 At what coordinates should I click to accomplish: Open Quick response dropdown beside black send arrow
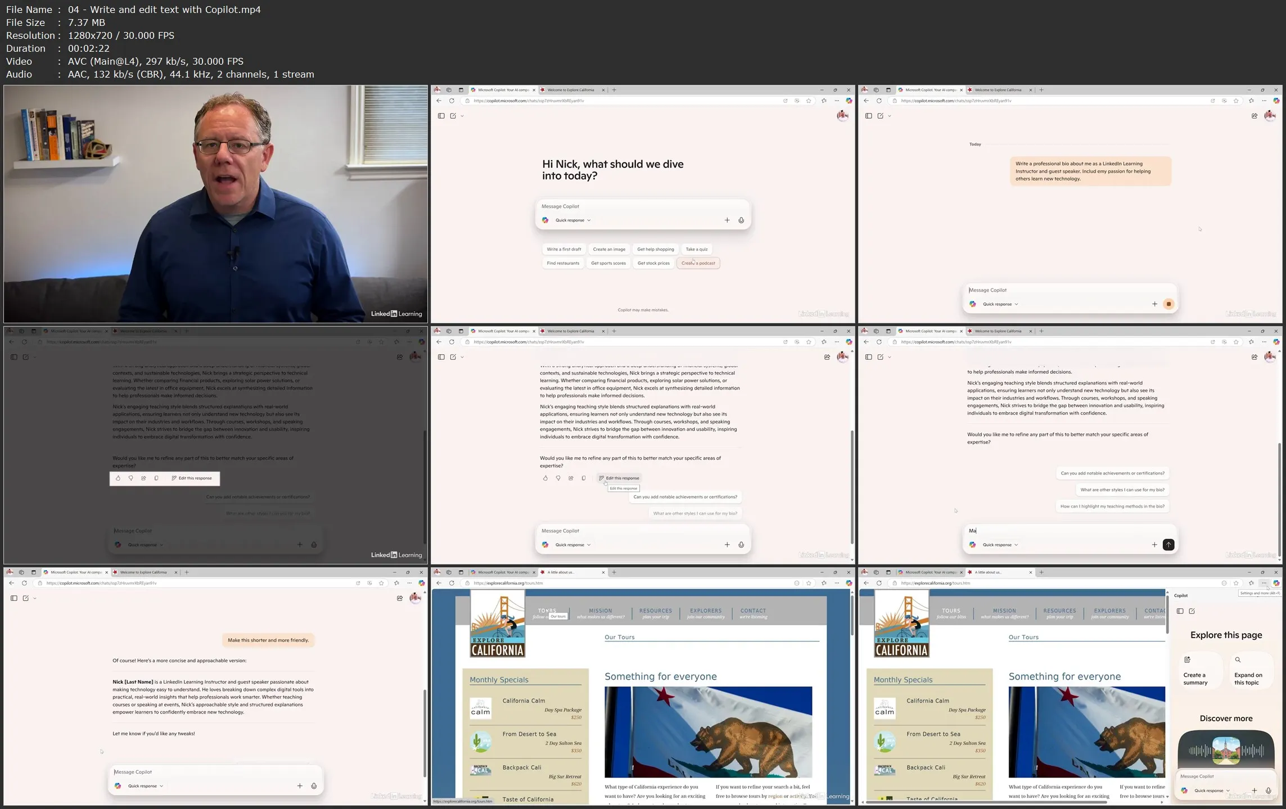(x=1000, y=545)
